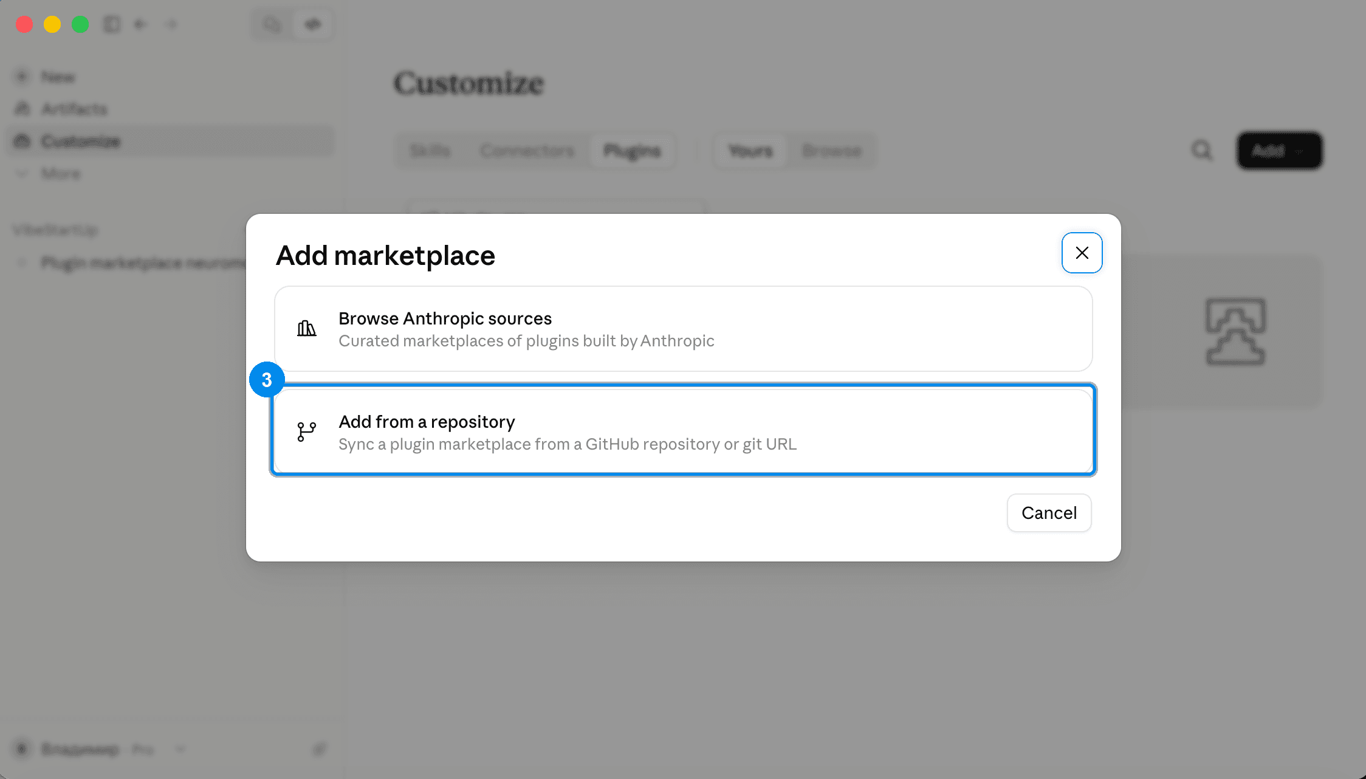Open Plugin marketplace conversation in sidebar
The width and height of the screenshot is (1366, 779).
(x=144, y=263)
